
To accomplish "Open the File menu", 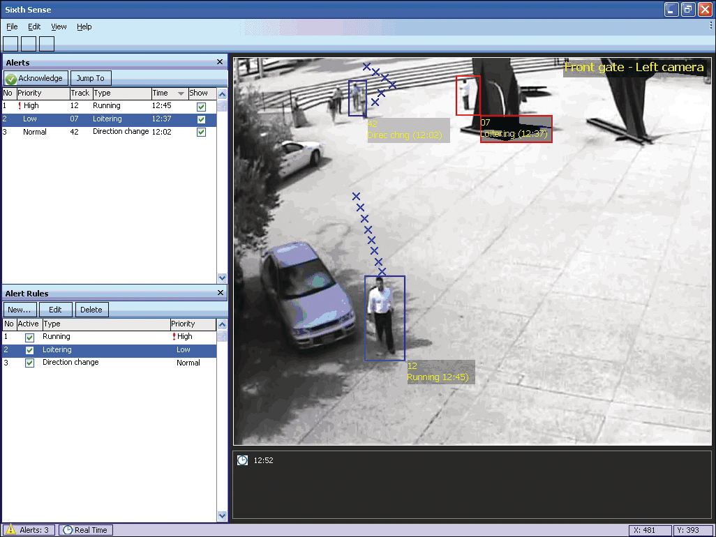I will pyautogui.click(x=12, y=27).
